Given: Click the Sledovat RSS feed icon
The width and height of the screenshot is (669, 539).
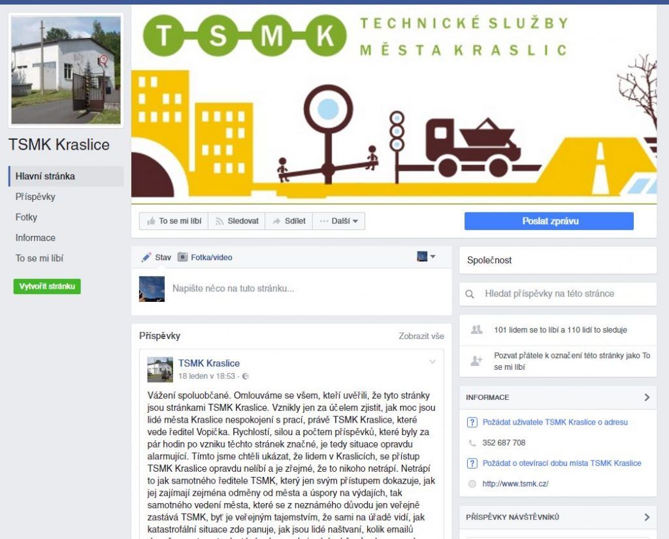Looking at the screenshot, I should click(220, 221).
